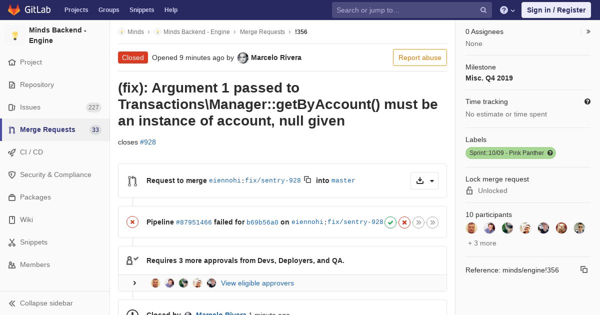Click the Pink Panther label help icon
The height and width of the screenshot is (315, 600).
tap(550, 153)
